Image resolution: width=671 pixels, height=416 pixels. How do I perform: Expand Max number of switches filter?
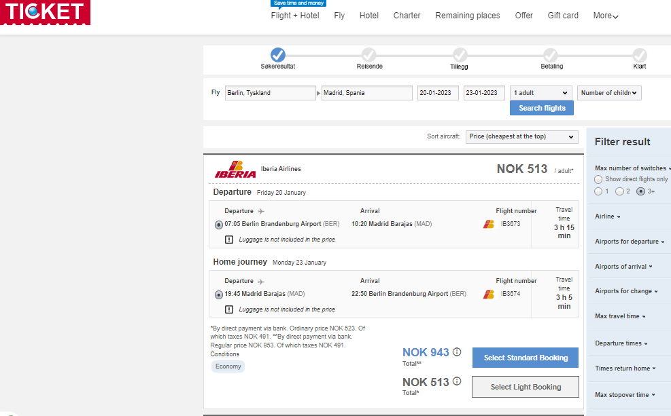pyautogui.click(x=632, y=168)
